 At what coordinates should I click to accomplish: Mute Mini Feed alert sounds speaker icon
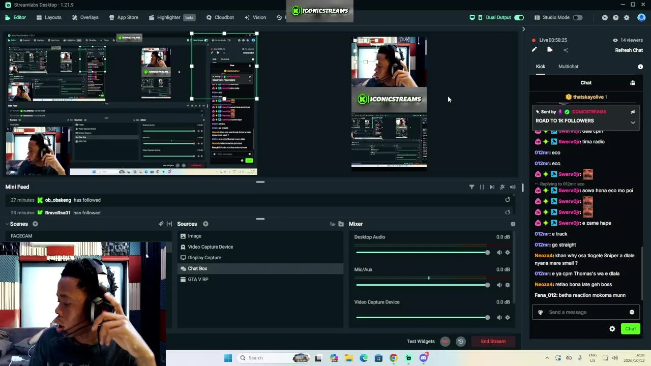[513, 187]
